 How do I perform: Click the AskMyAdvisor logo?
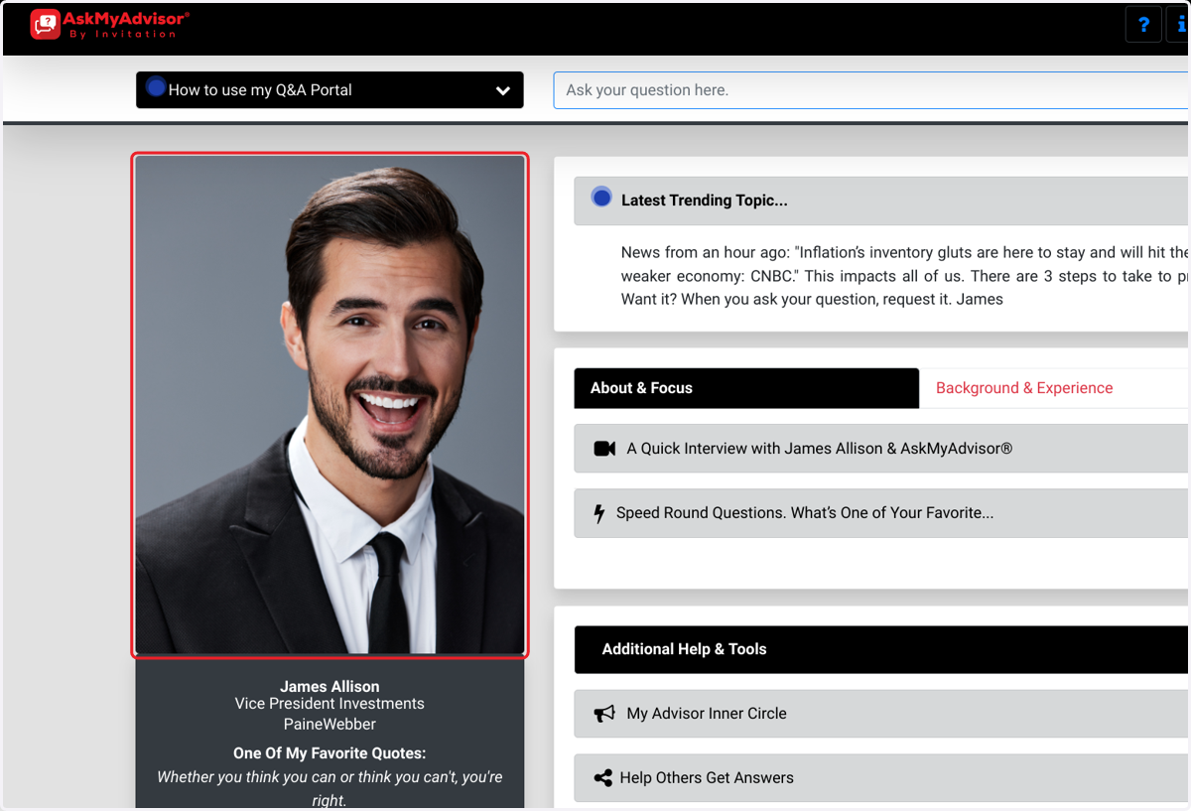(109, 24)
